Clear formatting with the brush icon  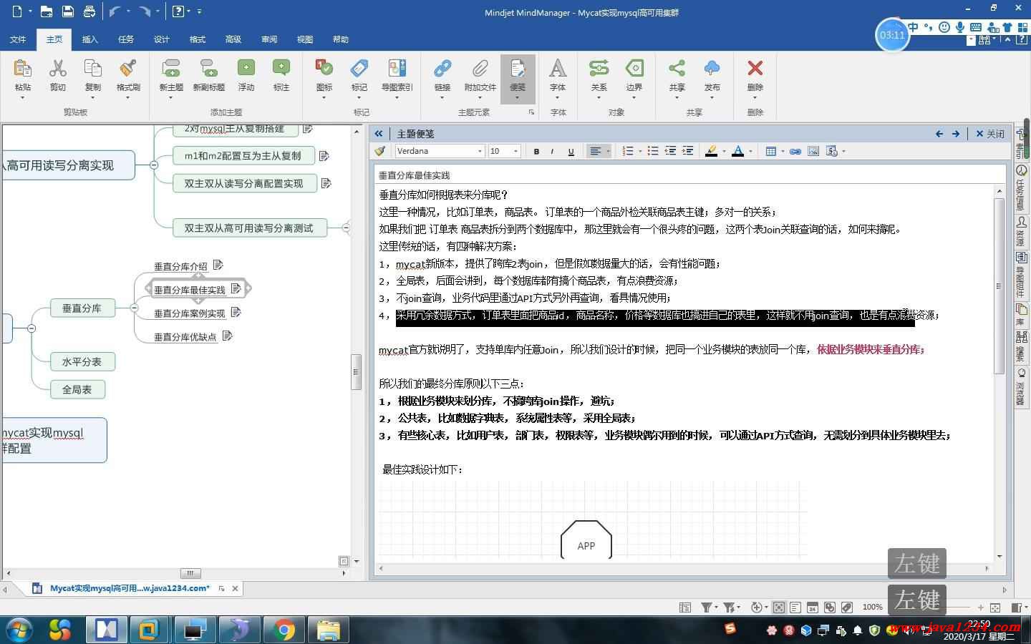point(379,151)
